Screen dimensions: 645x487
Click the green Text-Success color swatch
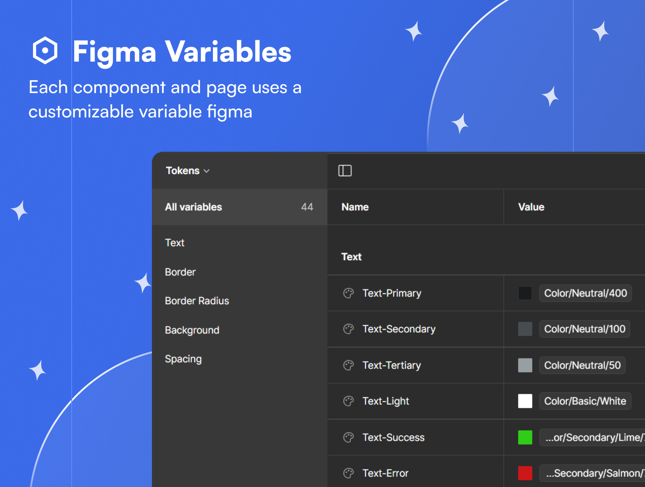point(525,437)
